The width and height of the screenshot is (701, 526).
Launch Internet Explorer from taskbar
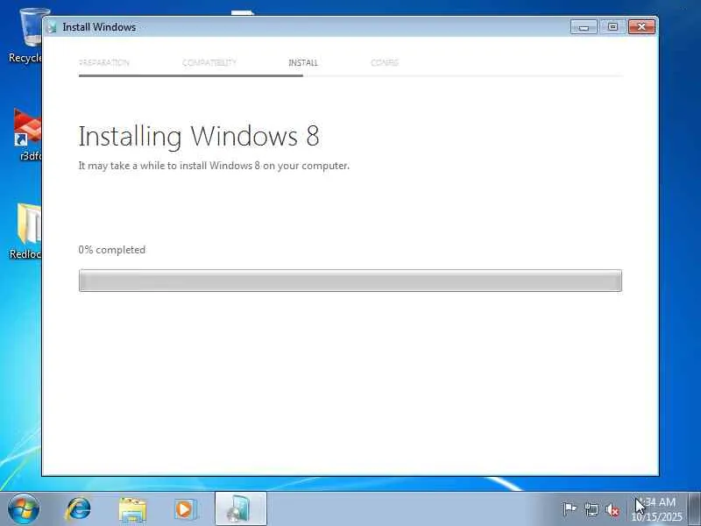[x=78, y=509]
